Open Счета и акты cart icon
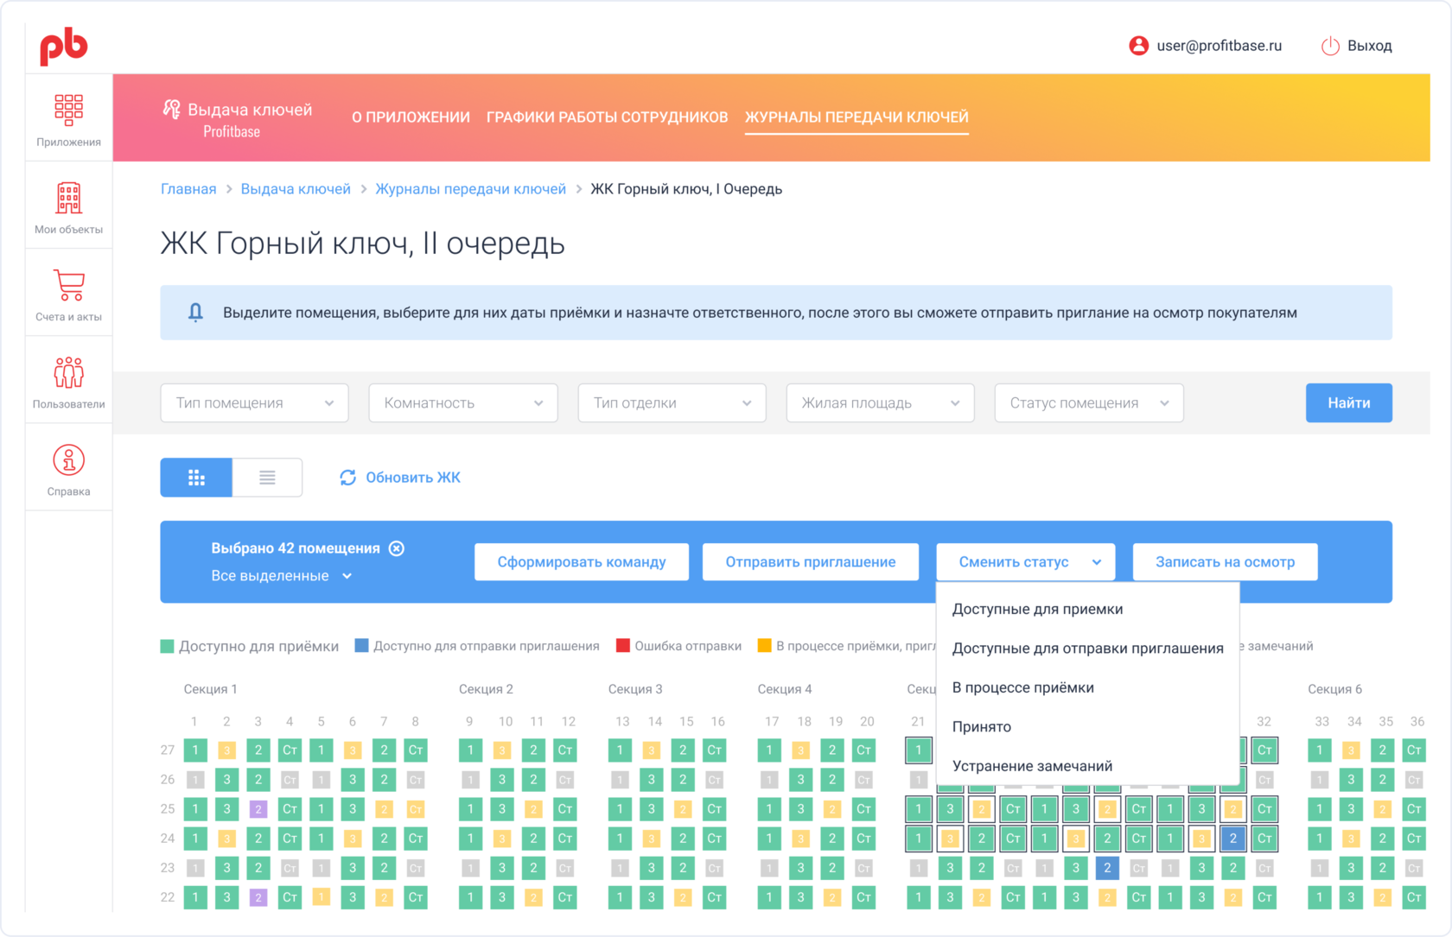The width and height of the screenshot is (1452, 937). pos(68,285)
